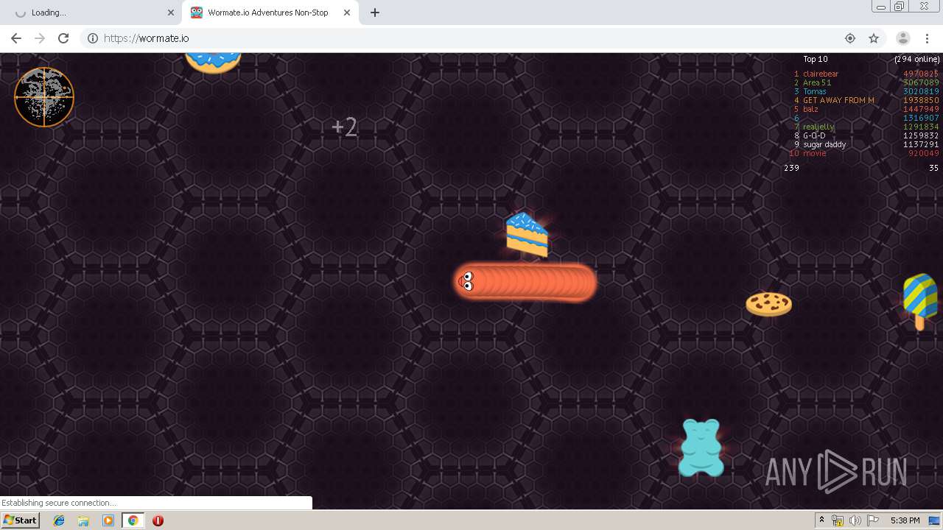
Task: Open the Chrome profile avatar
Action: click(x=902, y=38)
